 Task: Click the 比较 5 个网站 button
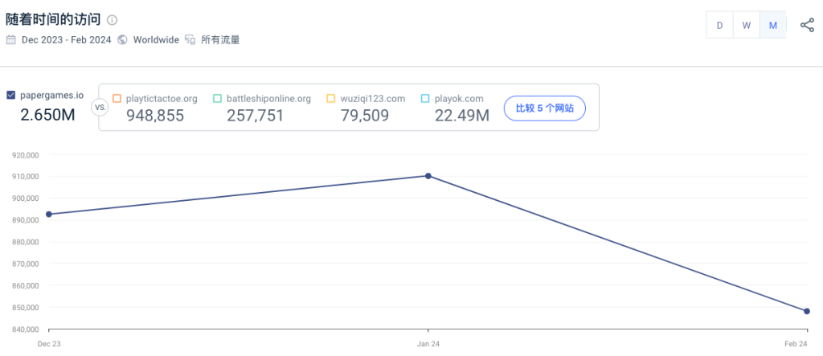point(544,108)
